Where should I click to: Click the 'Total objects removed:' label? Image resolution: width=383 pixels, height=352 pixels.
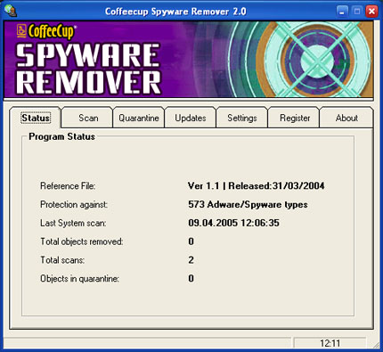82,241
